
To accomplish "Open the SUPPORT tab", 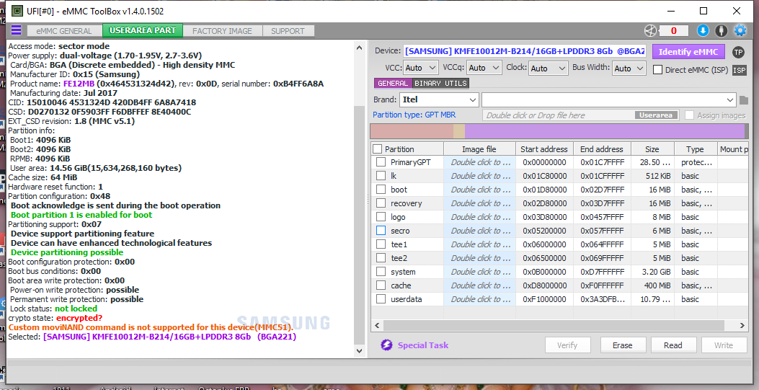I will click(288, 31).
